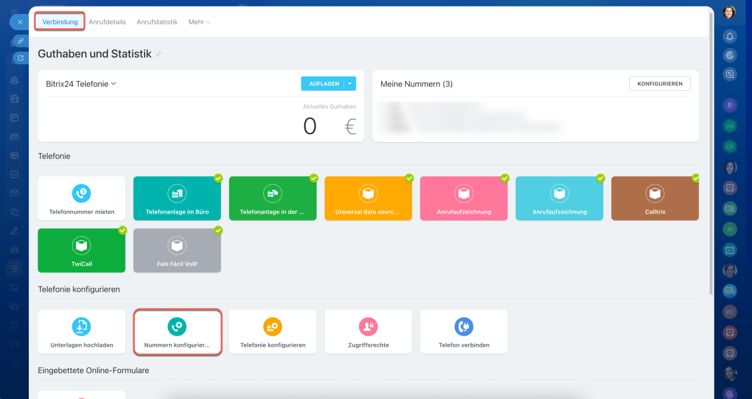Open notifications bell in right sidebar
This screenshot has height=399, width=752.
pos(730,36)
